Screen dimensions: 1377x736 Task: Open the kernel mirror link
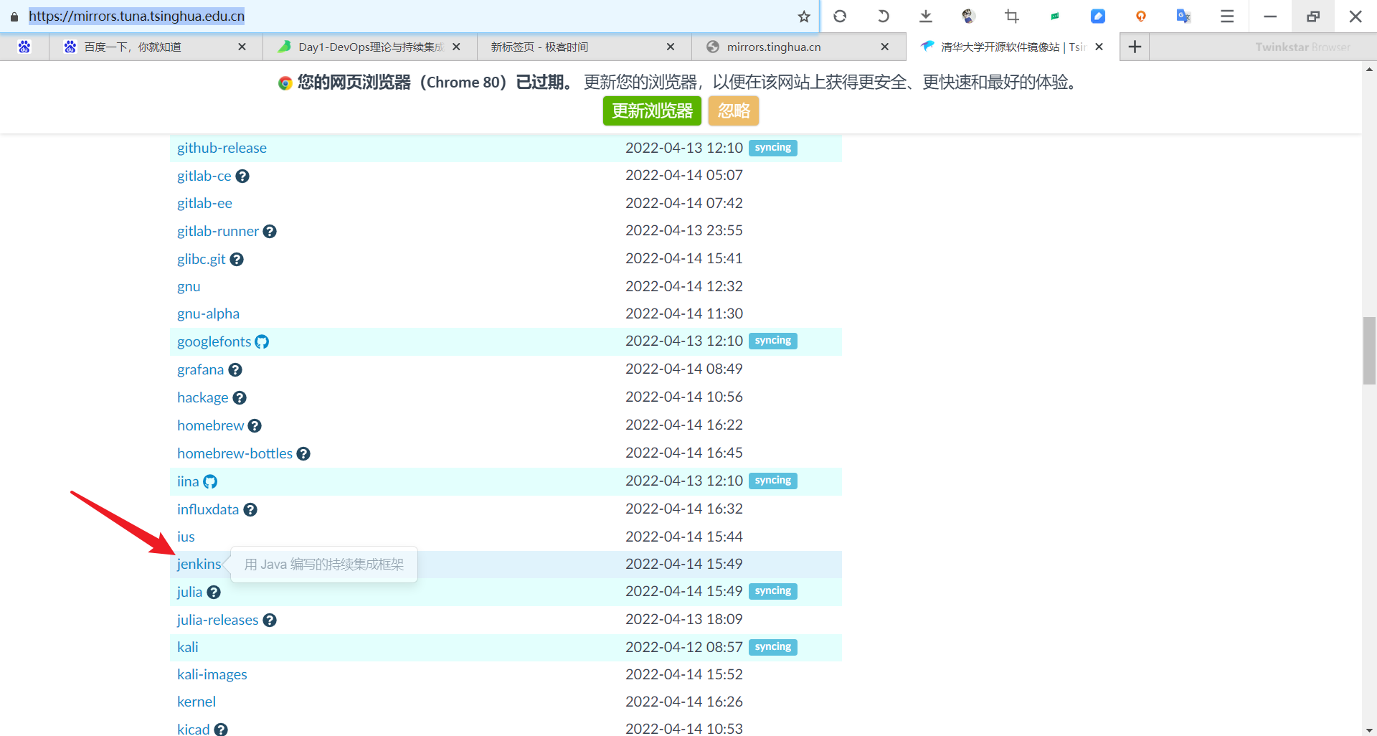pyautogui.click(x=196, y=702)
